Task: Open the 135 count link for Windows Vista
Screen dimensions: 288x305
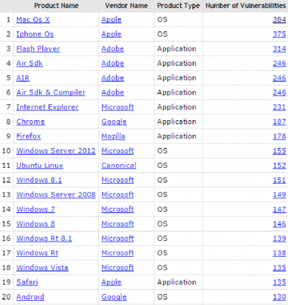Action: click(x=279, y=268)
